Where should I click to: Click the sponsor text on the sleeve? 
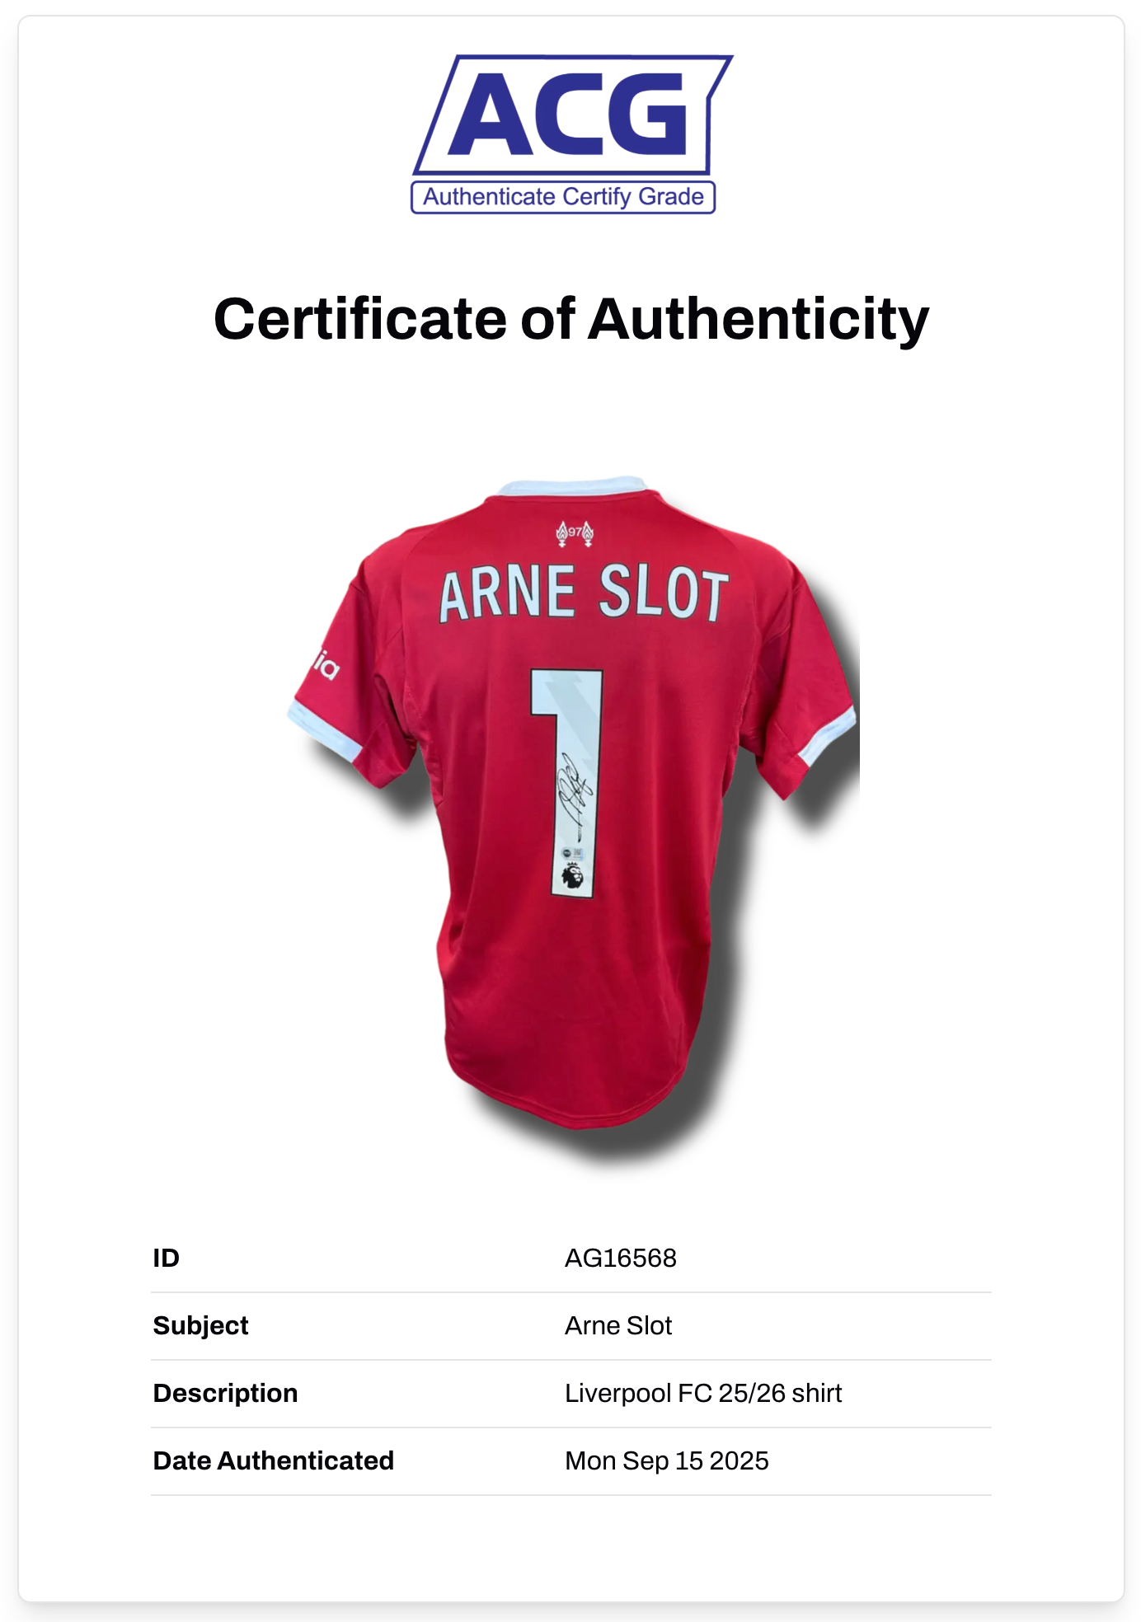click(326, 664)
